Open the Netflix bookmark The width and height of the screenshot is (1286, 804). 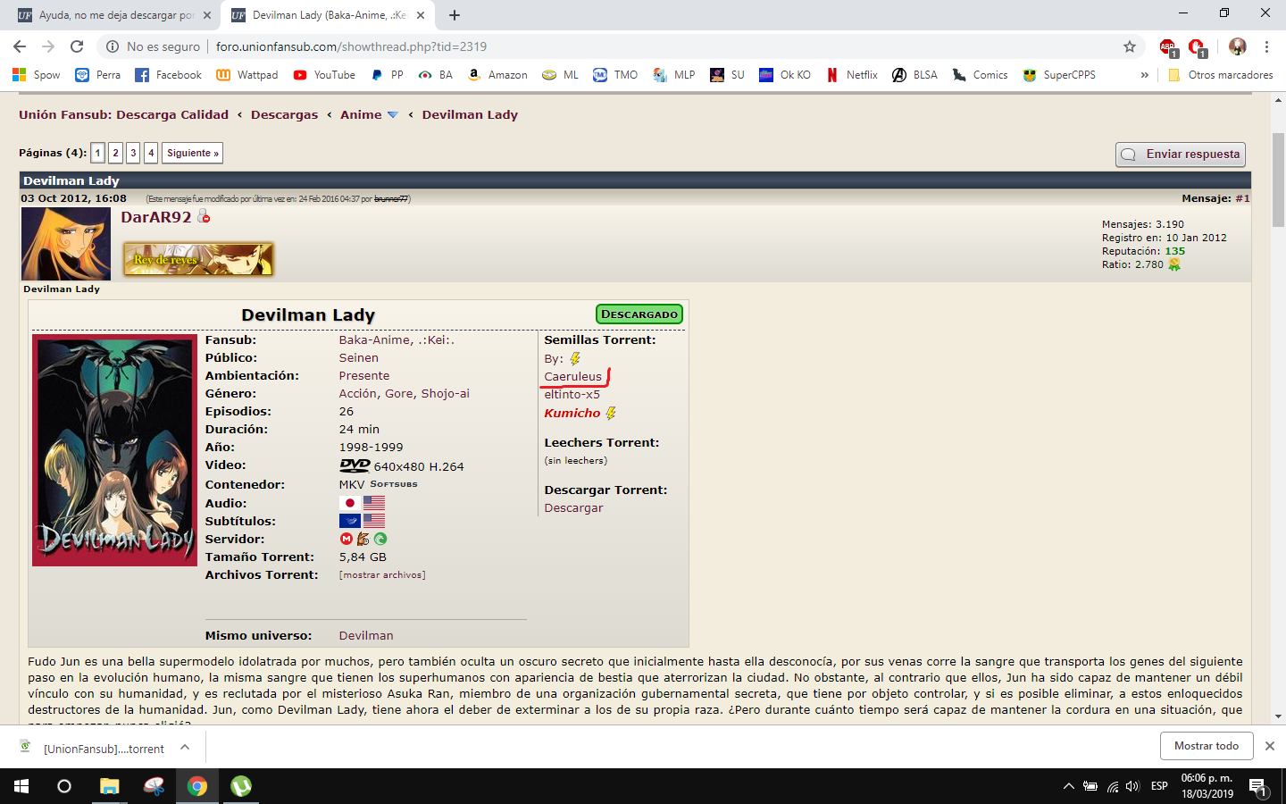click(x=852, y=75)
